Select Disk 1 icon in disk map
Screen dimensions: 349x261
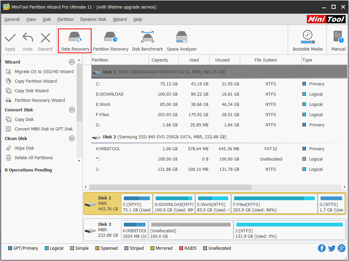pyautogui.click(x=90, y=204)
